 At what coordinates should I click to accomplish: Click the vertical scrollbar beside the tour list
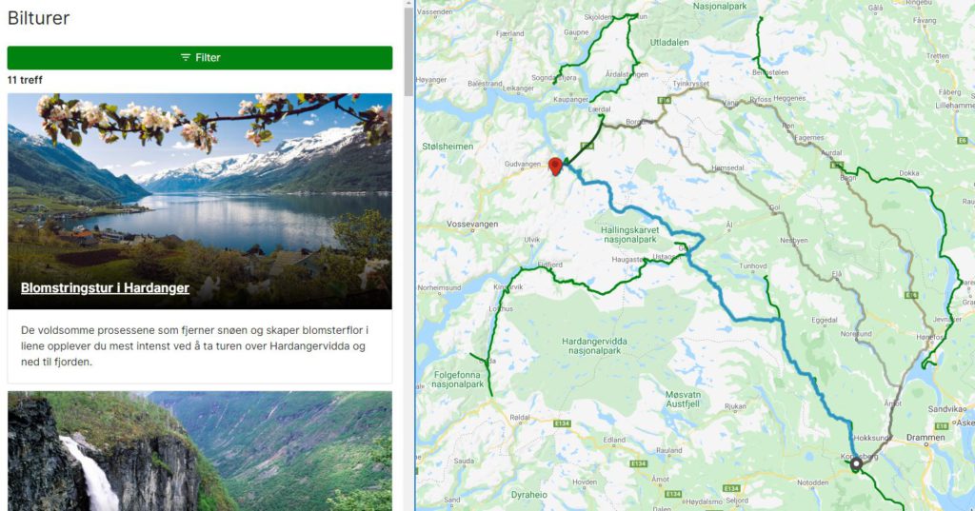[x=408, y=255]
